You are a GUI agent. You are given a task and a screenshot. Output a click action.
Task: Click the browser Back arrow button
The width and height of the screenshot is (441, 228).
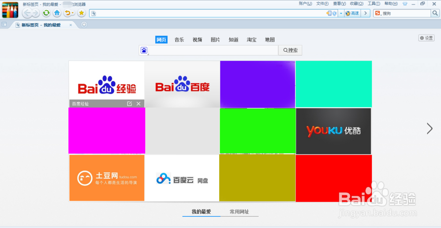point(27,13)
